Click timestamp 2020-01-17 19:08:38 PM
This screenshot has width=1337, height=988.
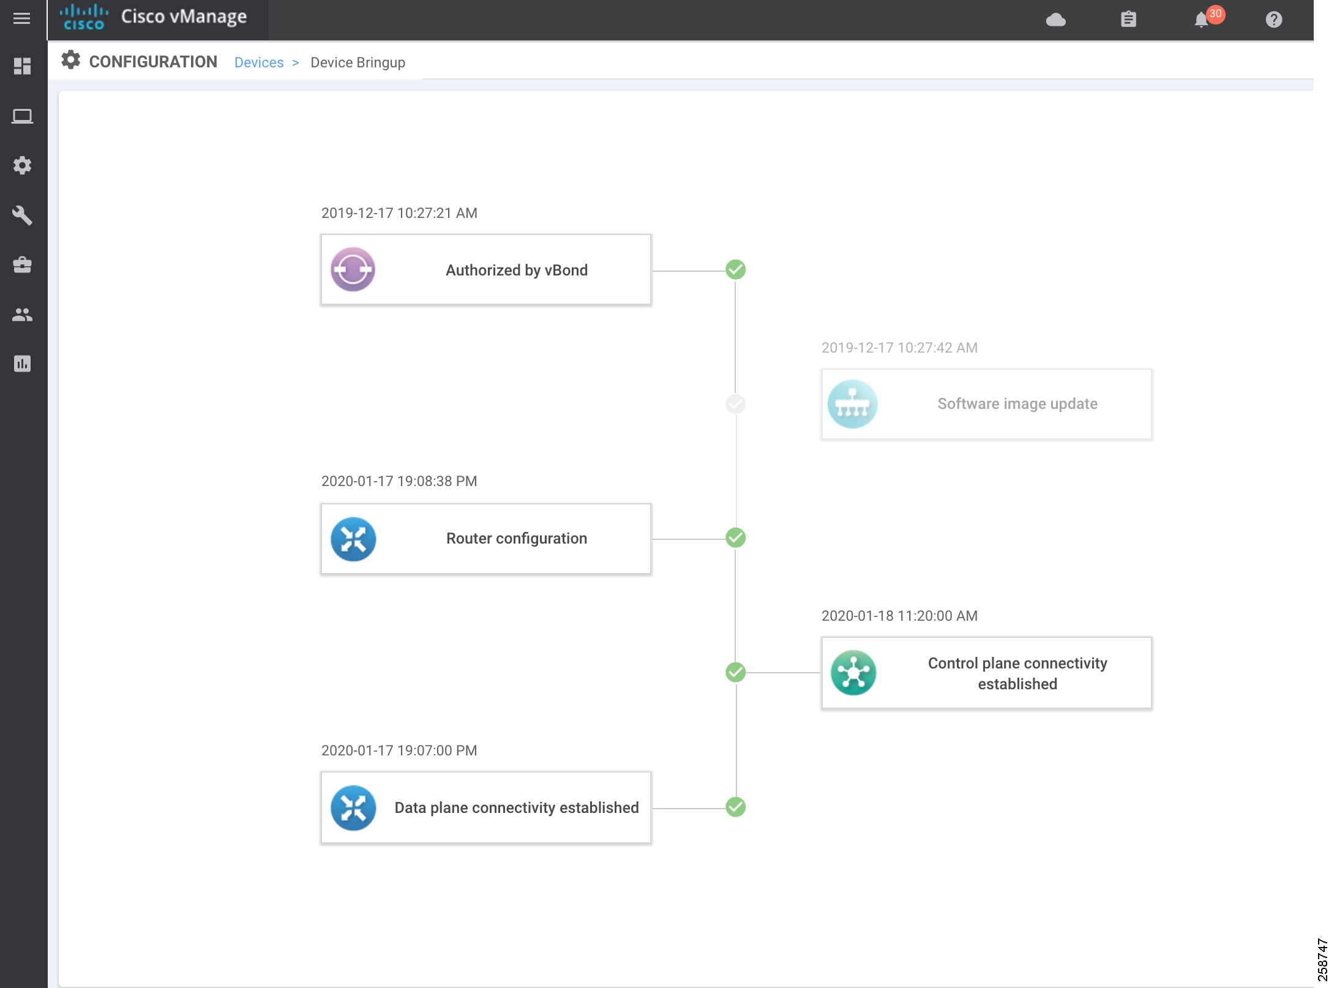click(x=399, y=481)
